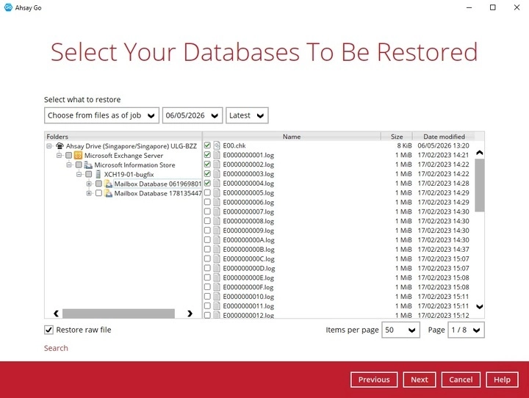
Task: Toggle the Restore raw file checkbox
Action: 48,330
